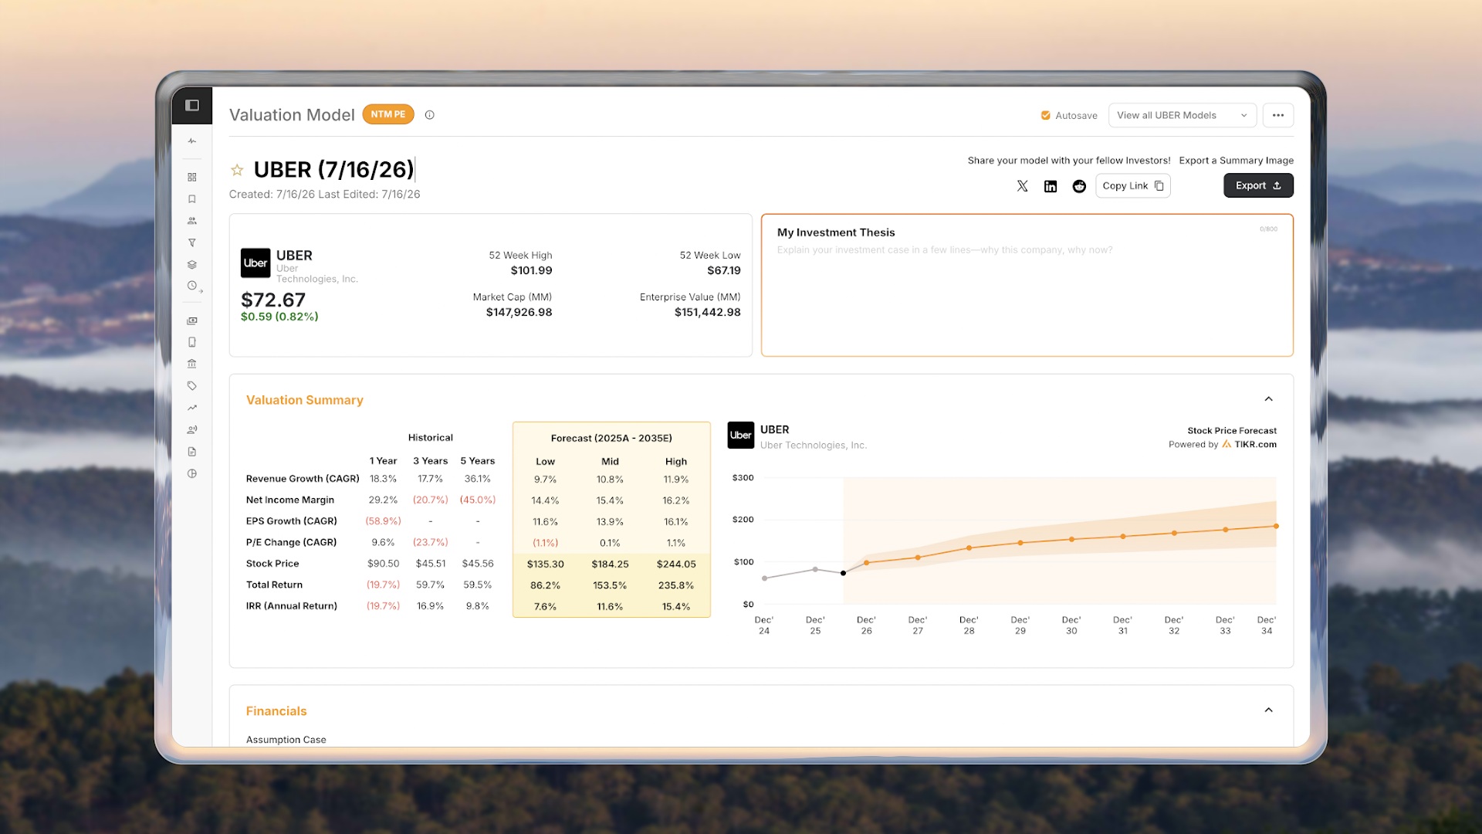
Task: Open the bookmark icon in sidebar
Action: (x=192, y=199)
